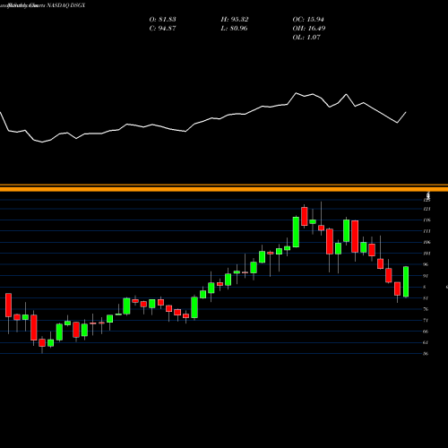Click the 91 price axis label
The width and height of the screenshot is (448, 448).
tap(426, 276)
